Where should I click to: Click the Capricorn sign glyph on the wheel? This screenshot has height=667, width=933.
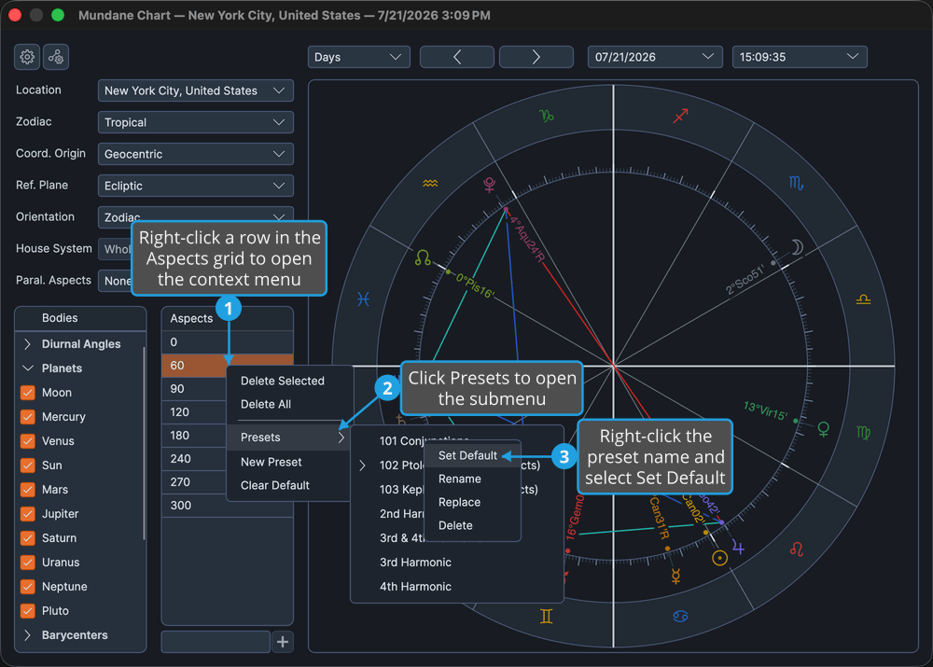(546, 116)
